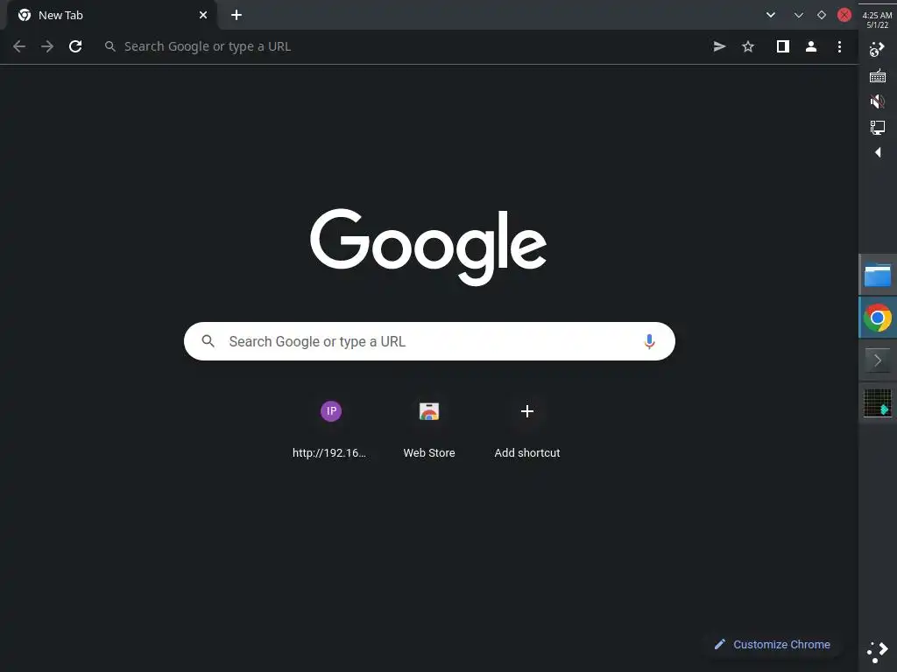Click the address bar URL field
The image size is (897, 672).
pos(400,46)
